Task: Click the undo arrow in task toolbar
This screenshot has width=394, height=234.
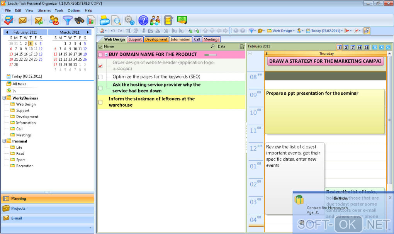Action: click(x=113, y=31)
